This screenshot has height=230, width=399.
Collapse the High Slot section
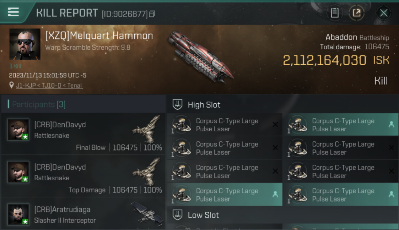tap(204, 105)
